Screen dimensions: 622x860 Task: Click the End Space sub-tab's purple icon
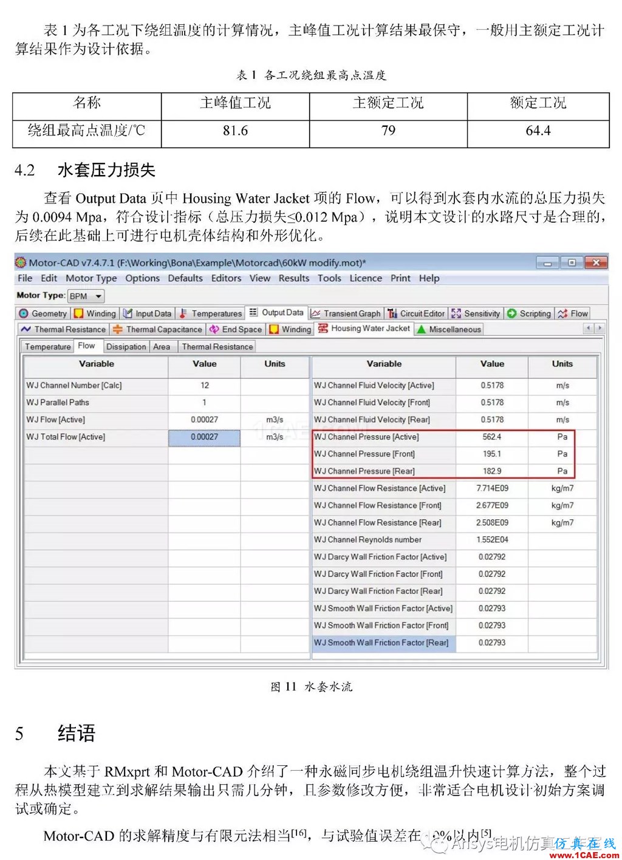pyautogui.click(x=214, y=329)
